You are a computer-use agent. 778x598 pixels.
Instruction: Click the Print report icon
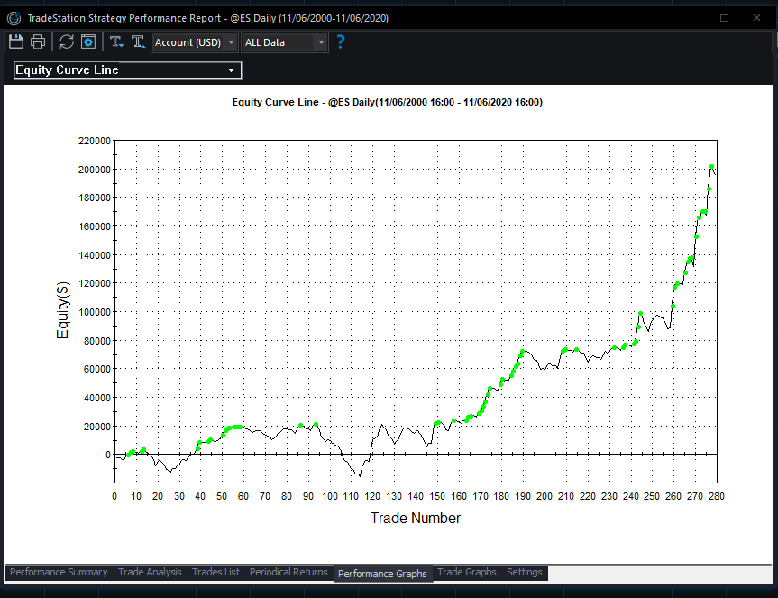37,41
